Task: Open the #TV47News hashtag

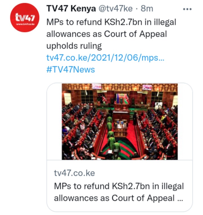Action: 70,70
